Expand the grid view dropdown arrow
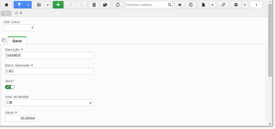The height and width of the screenshot is (129, 275). tap(48, 5)
